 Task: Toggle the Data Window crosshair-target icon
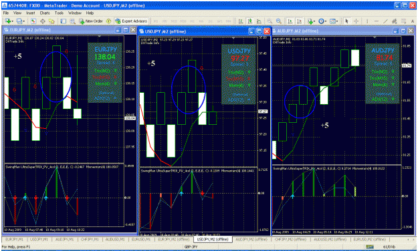coord(42,21)
